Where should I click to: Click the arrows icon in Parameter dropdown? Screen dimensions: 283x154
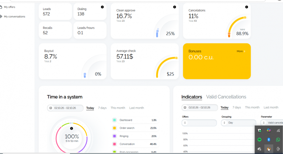tap(264, 123)
